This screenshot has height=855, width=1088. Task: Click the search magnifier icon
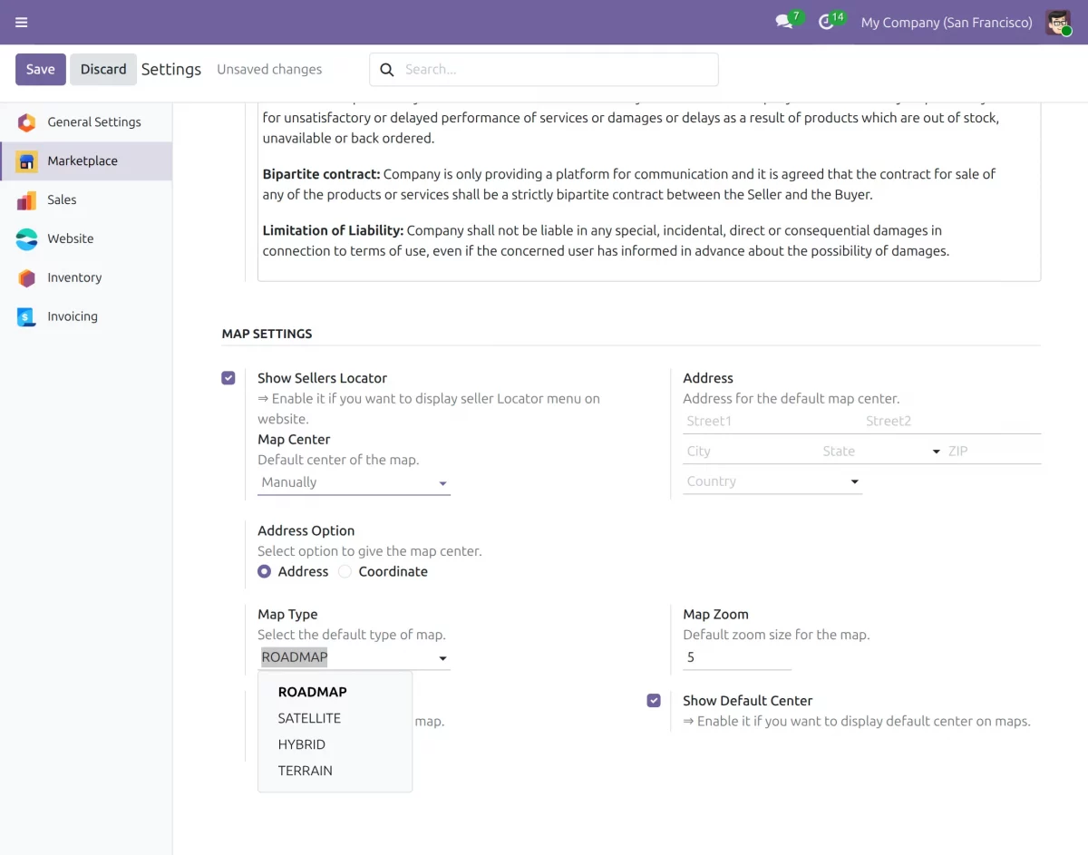[x=387, y=70]
